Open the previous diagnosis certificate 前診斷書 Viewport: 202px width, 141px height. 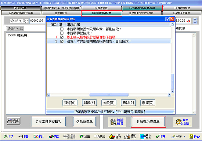coord(117,122)
